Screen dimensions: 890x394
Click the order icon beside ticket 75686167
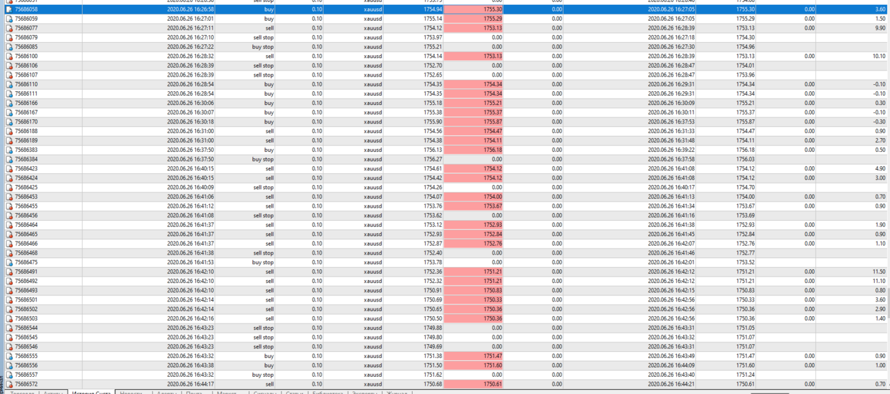point(9,112)
